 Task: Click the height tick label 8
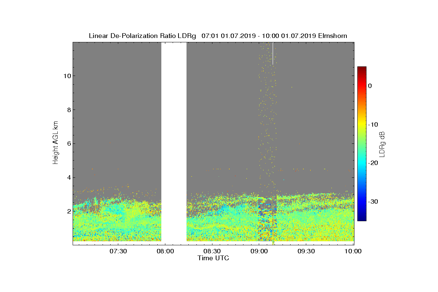point(69,110)
